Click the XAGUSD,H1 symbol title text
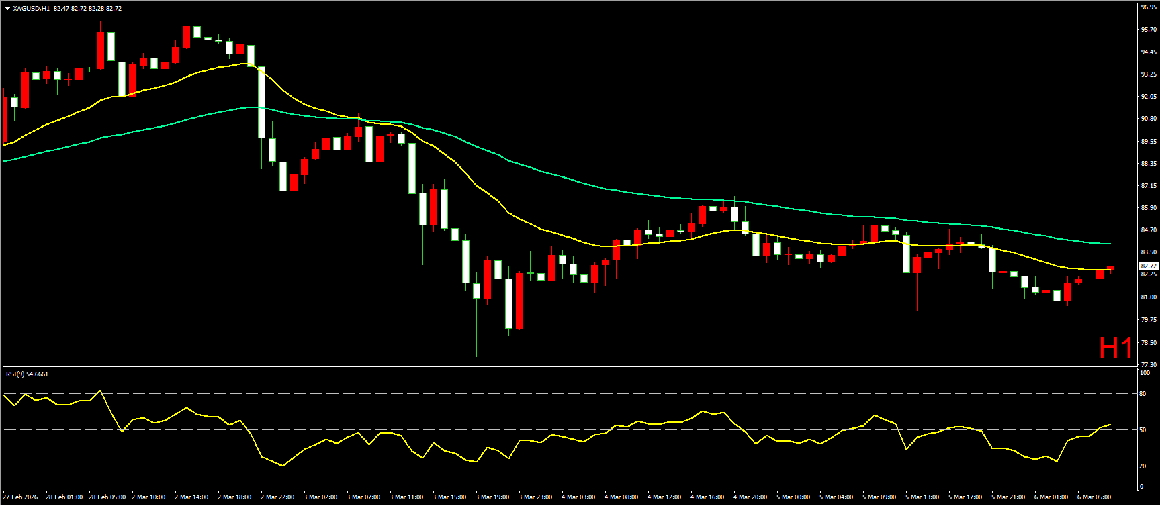This screenshot has width=1160, height=506. pyautogui.click(x=31, y=9)
